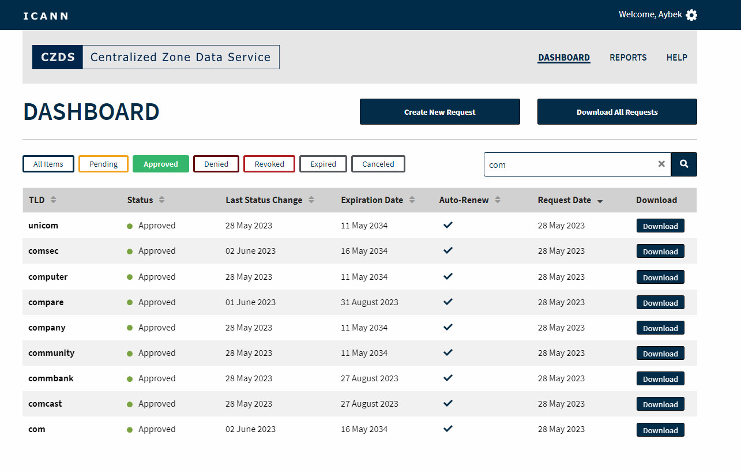This screenshot has height=473, width=741.
Task: Sort by Last Status Change arrows
Action: tap(311, 200)
